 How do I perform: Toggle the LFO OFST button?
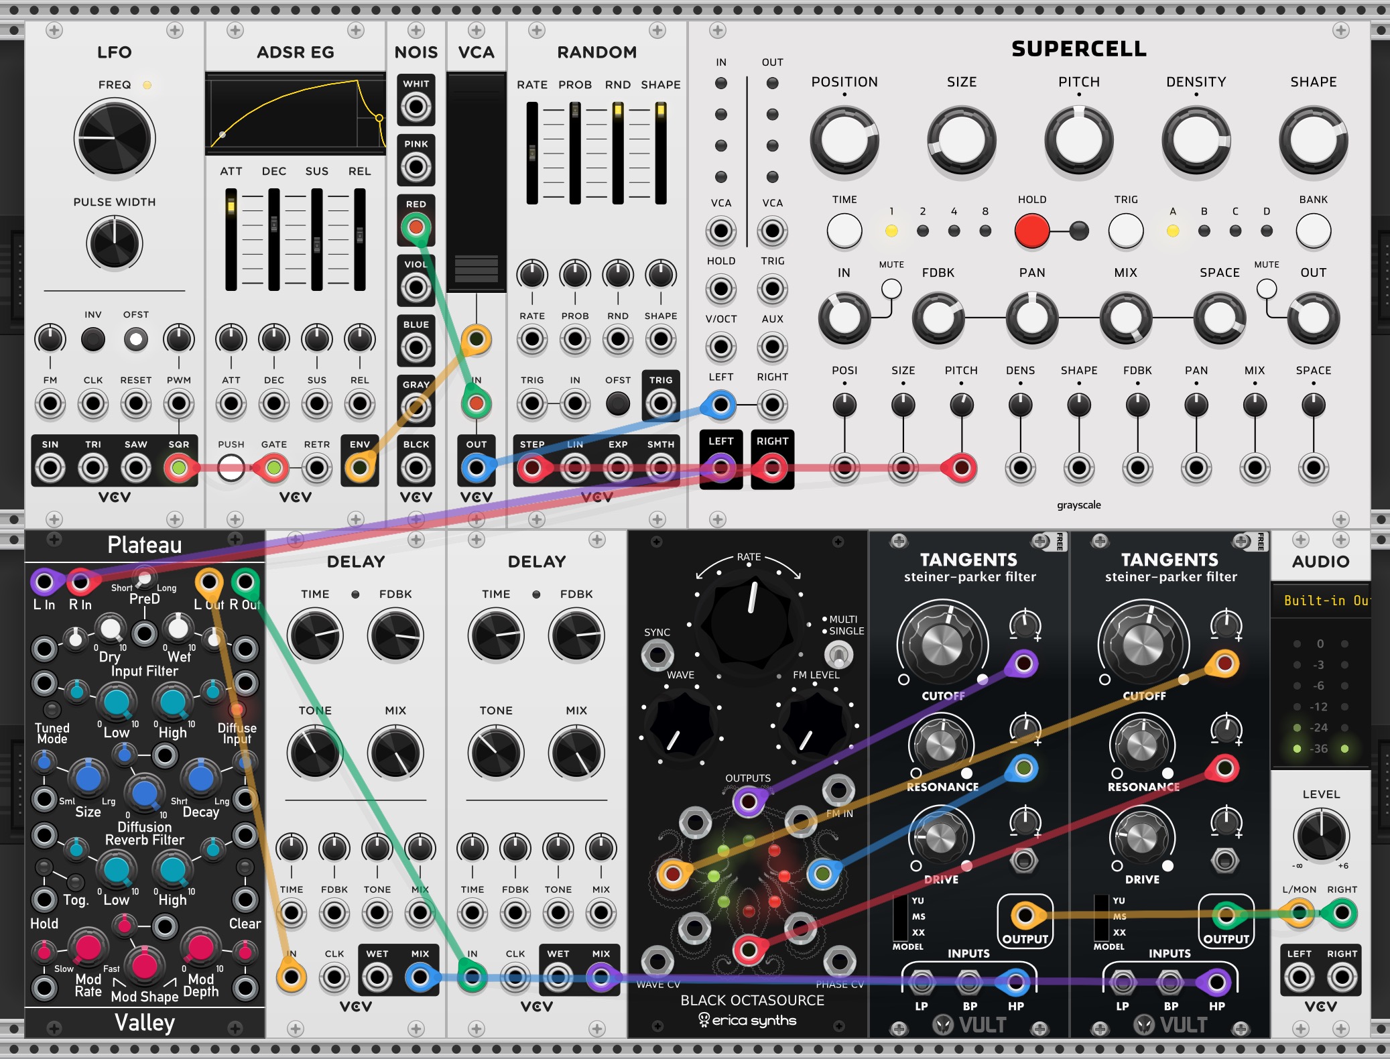pyautogui.click(x=136, y=340)
